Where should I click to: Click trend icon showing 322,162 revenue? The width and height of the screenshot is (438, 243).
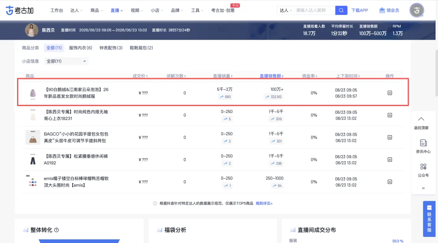pos(267,97)
